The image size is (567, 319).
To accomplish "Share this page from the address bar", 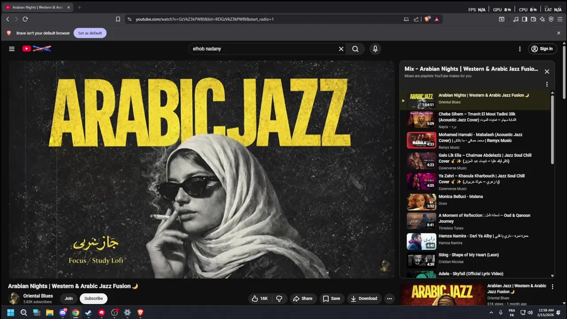I will pos(416,19).
